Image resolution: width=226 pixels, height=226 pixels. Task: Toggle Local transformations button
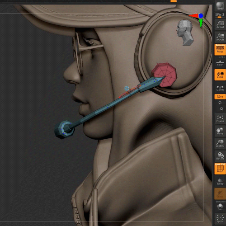(220, 75)
